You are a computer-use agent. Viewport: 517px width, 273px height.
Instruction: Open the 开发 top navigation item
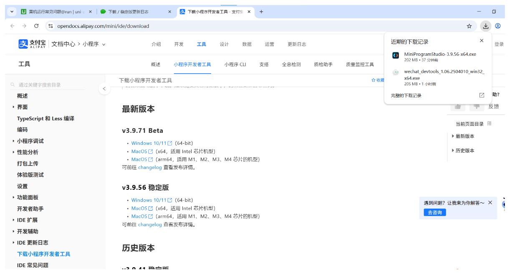(179, 44)
